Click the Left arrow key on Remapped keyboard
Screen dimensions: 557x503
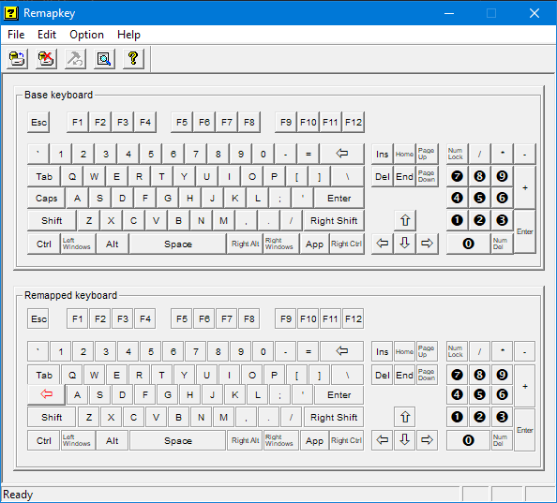[383, 440]
